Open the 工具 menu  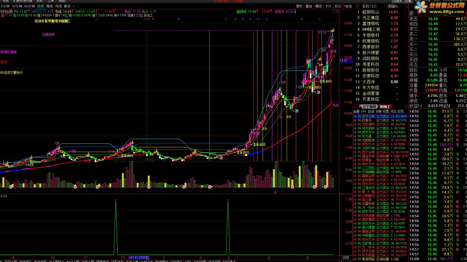pos(50,1)
